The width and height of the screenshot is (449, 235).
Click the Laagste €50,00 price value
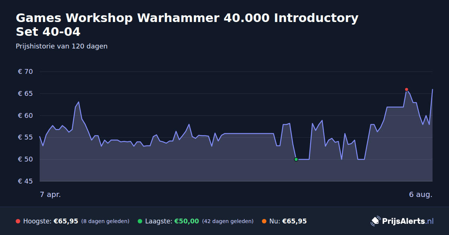[187, 221]
